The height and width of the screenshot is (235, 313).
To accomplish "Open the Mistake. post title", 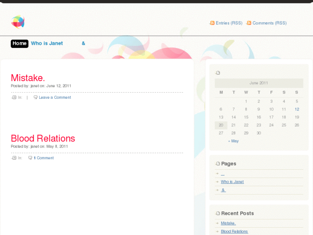I will tap(28, 78).
